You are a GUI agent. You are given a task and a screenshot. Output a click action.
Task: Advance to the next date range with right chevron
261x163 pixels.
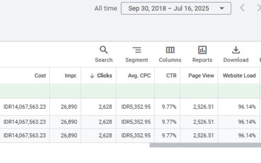pos(258,8)
